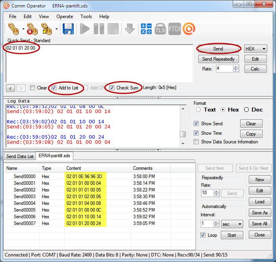Image resolution: width=276 pixels, height=262 pixels.
Task: Switch to ERNA-pantilt.sds tab
Action: pyautogui.click(x=54, y=156)
